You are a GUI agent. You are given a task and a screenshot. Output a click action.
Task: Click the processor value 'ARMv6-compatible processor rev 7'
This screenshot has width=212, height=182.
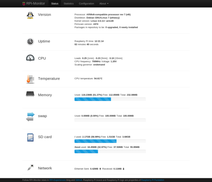tap(108, 14)
